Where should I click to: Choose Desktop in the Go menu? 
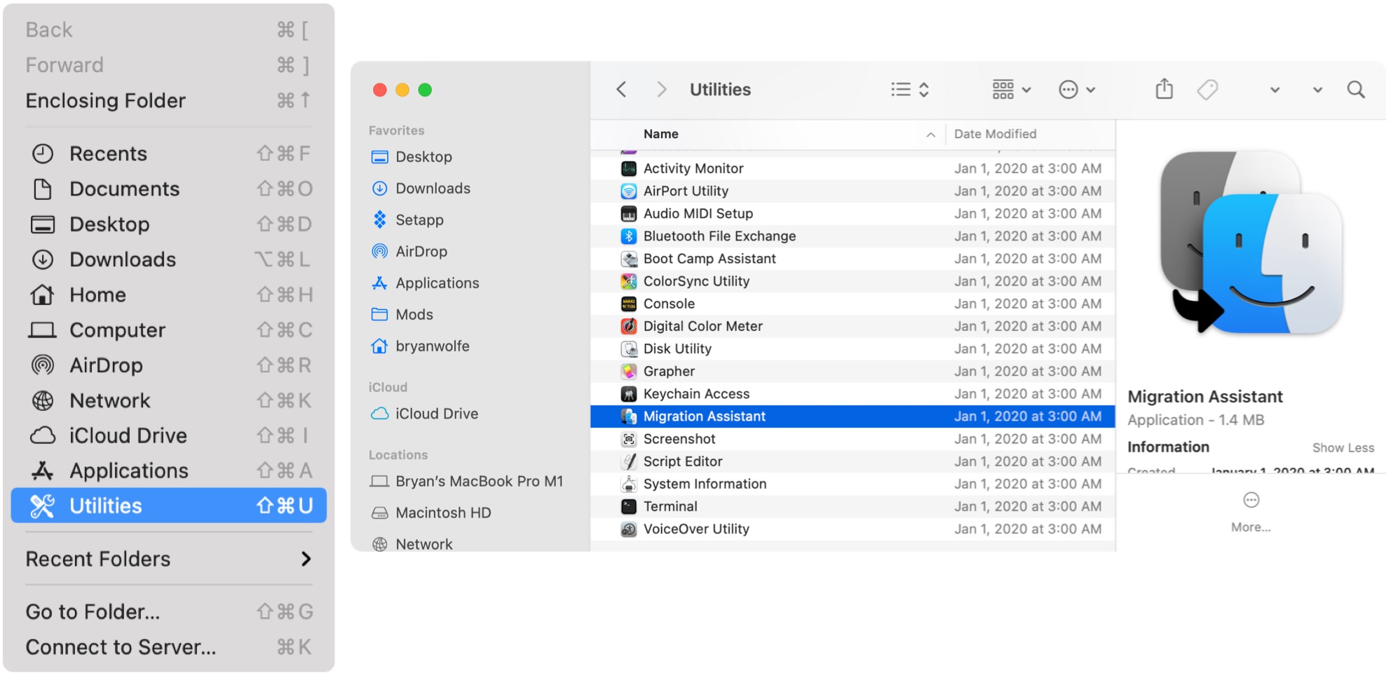169,224
